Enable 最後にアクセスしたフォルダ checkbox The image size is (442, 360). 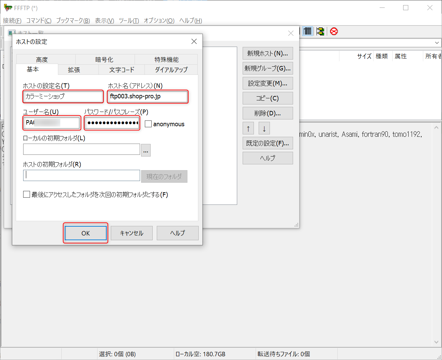pos(27,194)
